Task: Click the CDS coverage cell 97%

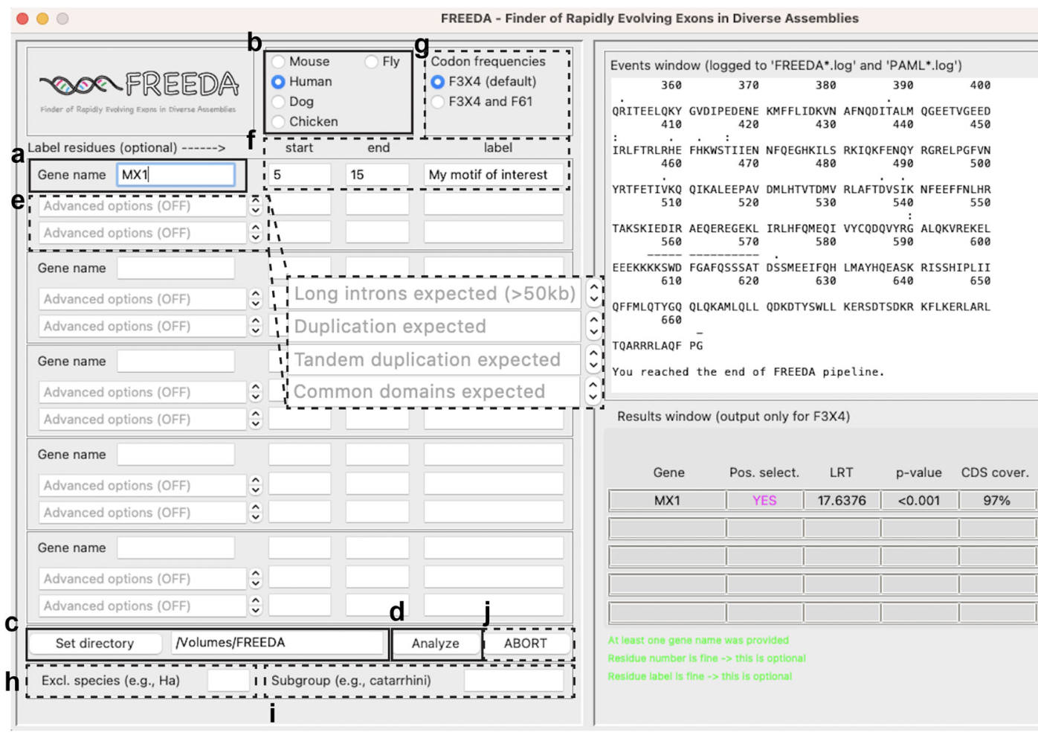Action: (x=996, y=501)
